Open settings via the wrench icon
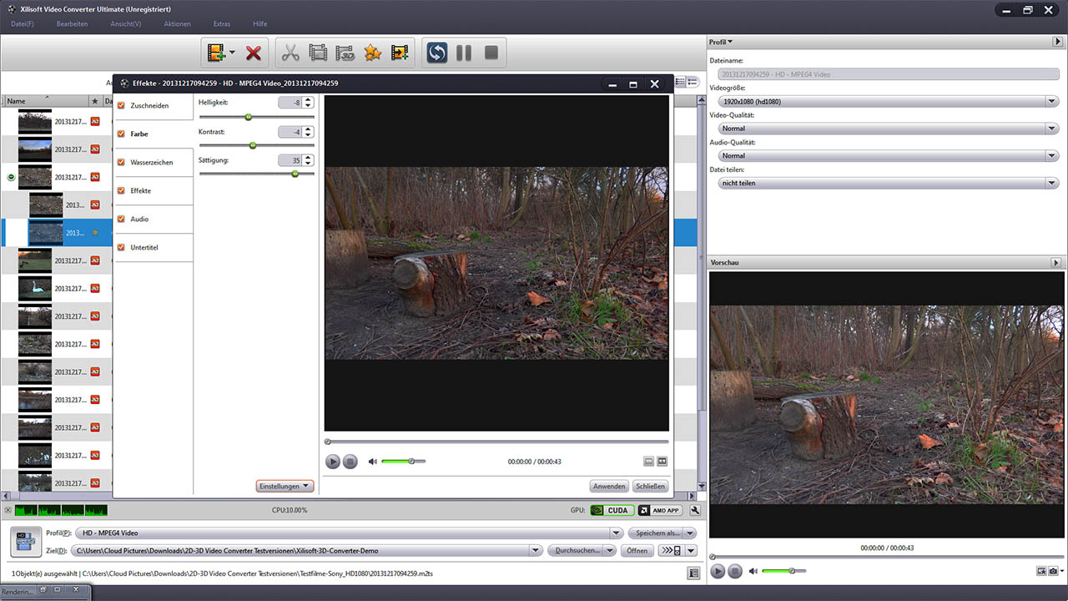 [695, 510]
